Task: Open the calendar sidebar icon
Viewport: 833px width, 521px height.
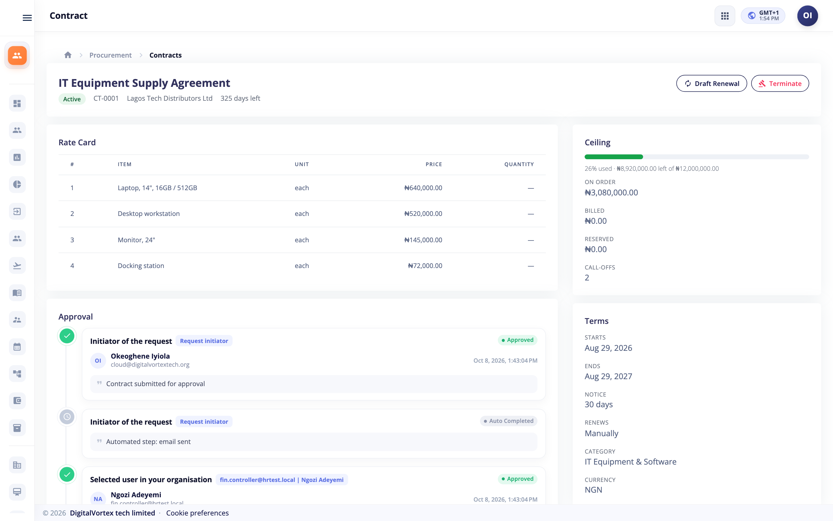Action: click(17, 347)
